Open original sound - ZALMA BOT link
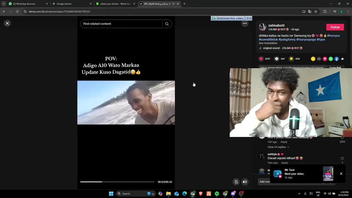This screenshot has height=198, width=352. pyautogui.click(x=283, y=48)
